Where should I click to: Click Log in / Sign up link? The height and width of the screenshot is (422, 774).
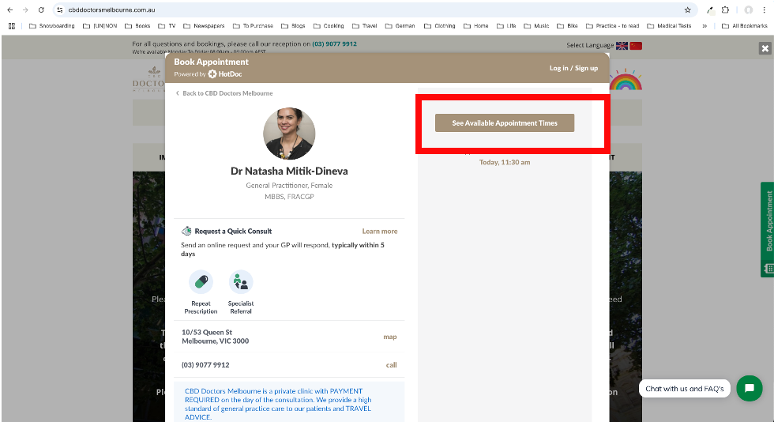pos(573,68)
